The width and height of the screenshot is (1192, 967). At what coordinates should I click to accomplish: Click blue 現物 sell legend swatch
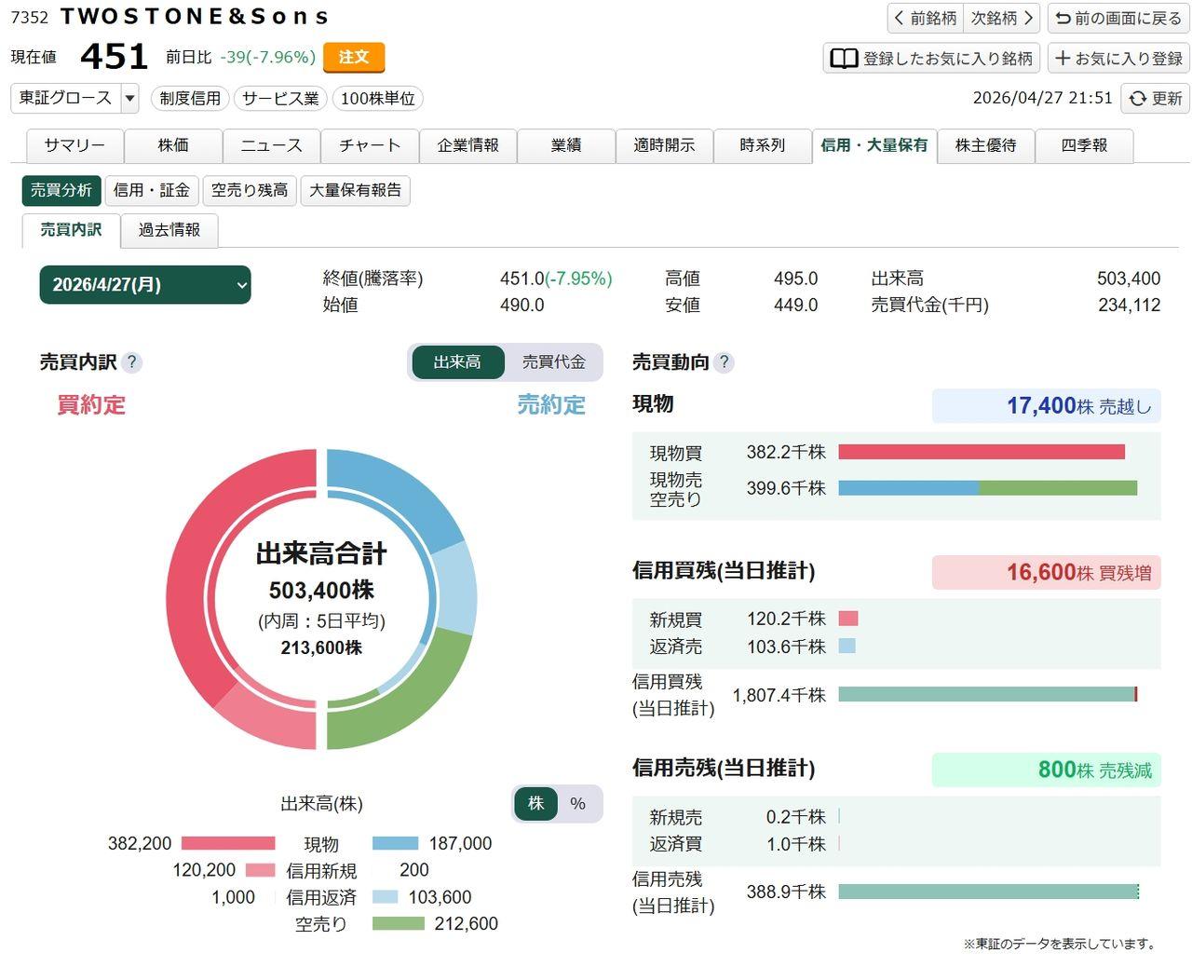click(396, 843)
